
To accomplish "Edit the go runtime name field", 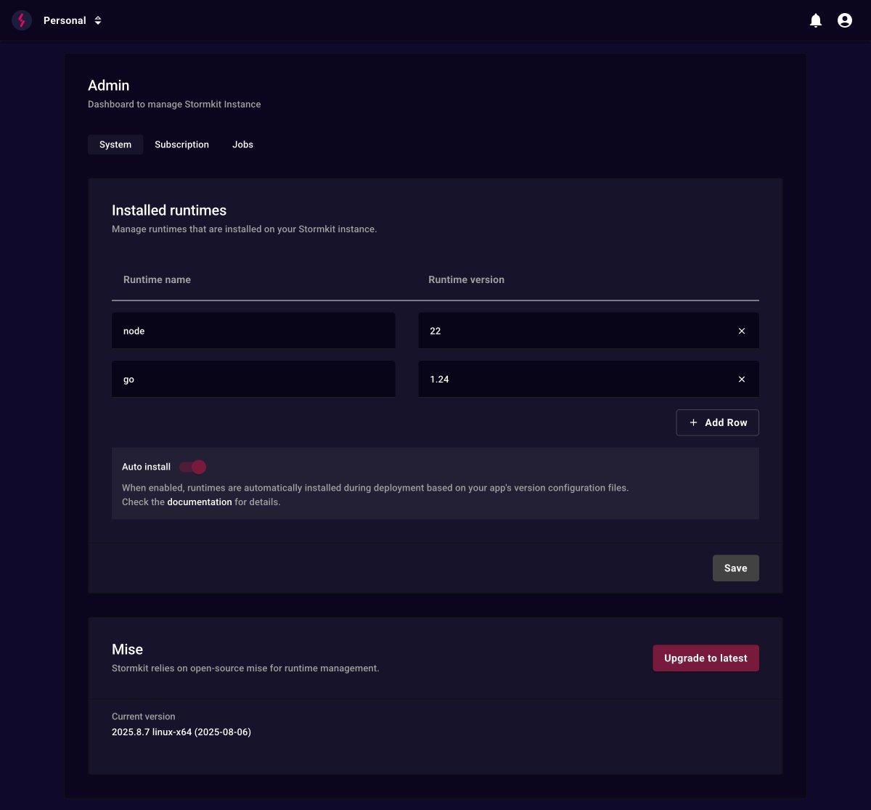I will pos(253,379).
